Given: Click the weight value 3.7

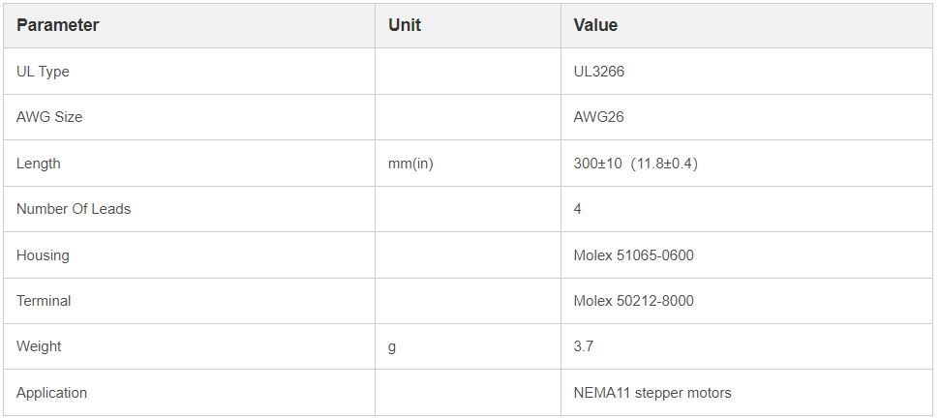Looking at the screenshot, I should coord(584,346).
